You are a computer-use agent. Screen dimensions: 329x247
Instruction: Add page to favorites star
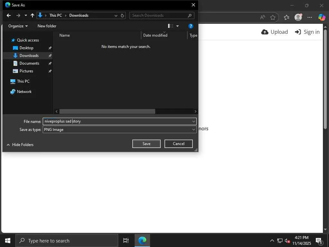coord(273,17)
